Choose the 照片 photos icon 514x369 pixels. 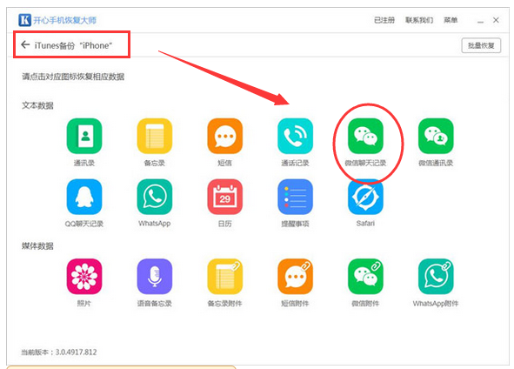click(84, 276)
